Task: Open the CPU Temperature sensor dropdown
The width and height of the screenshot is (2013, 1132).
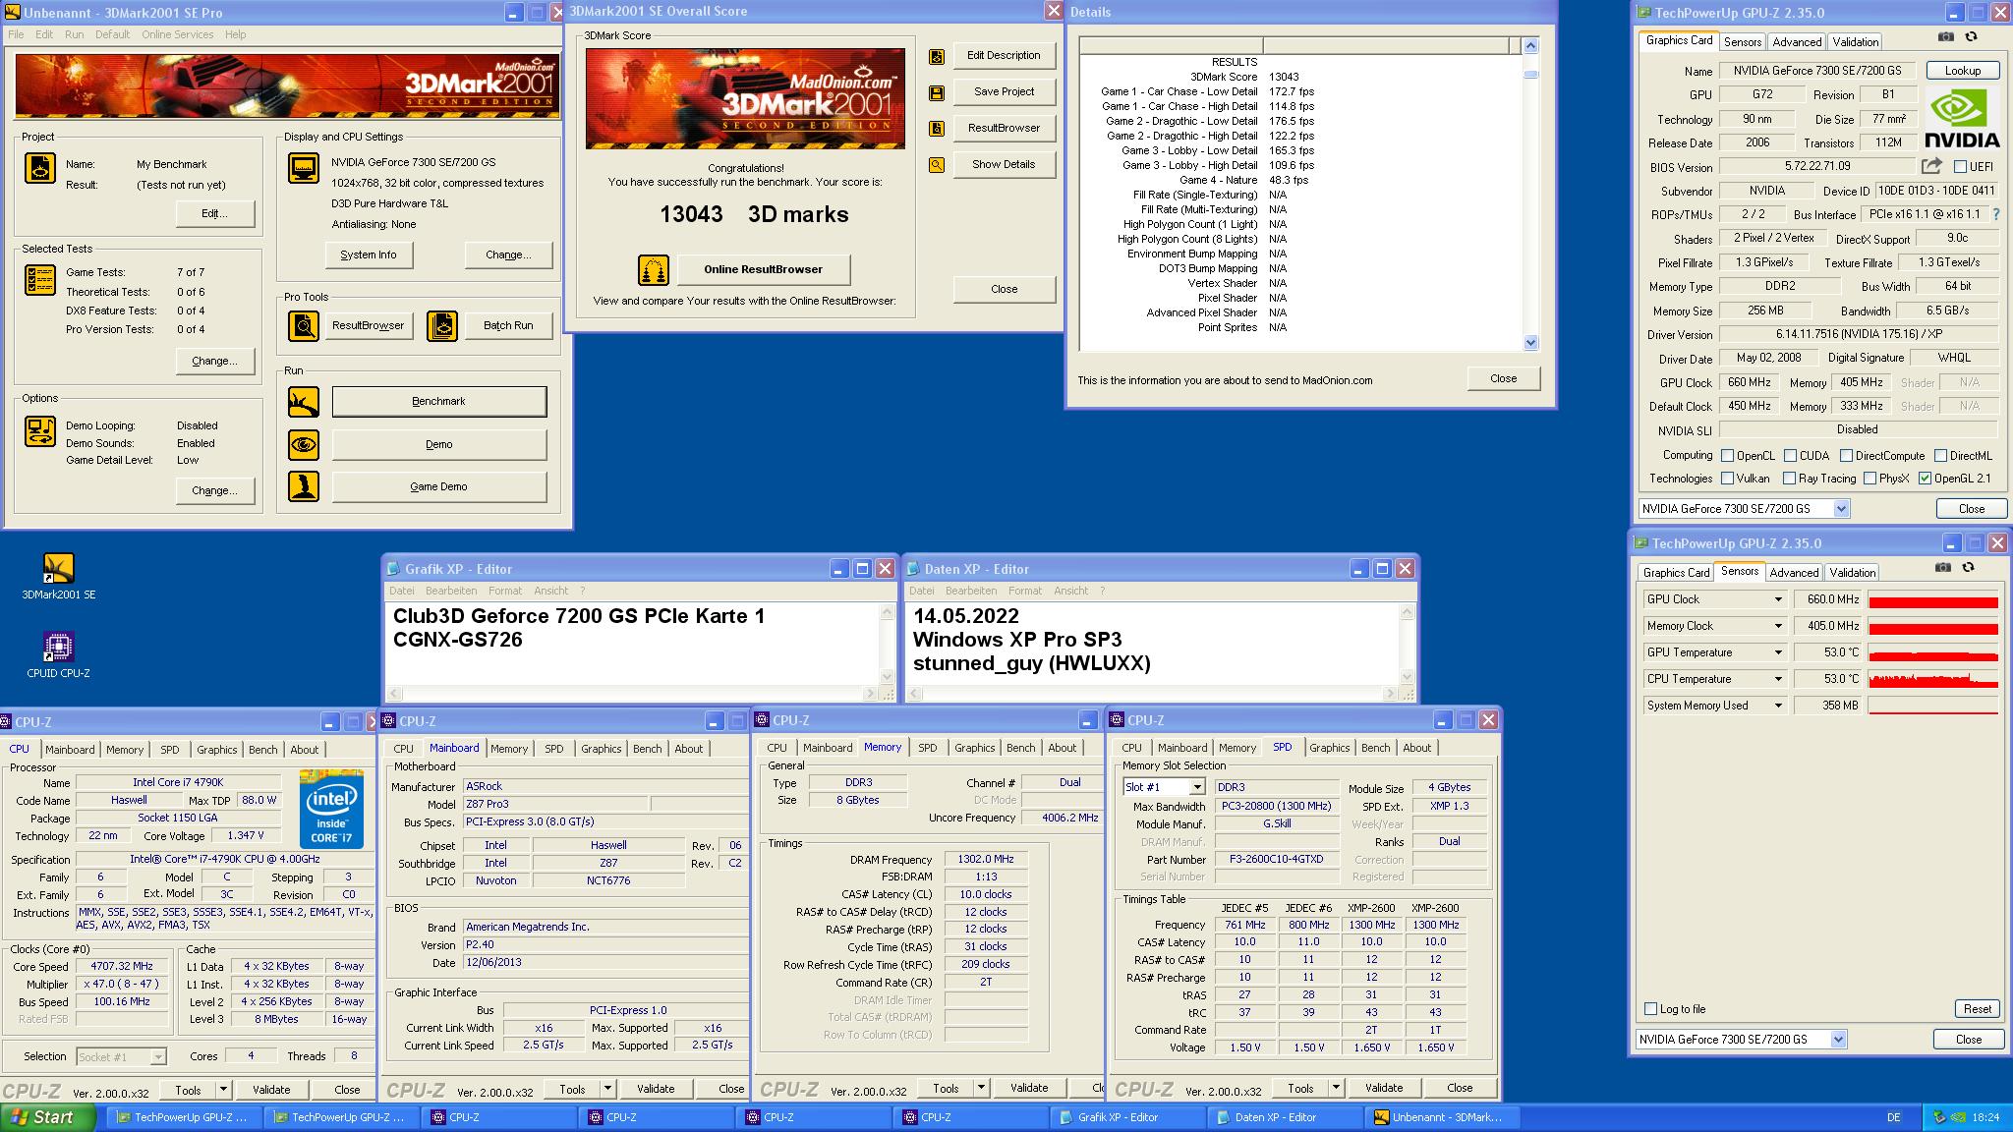Action: 1777,679
